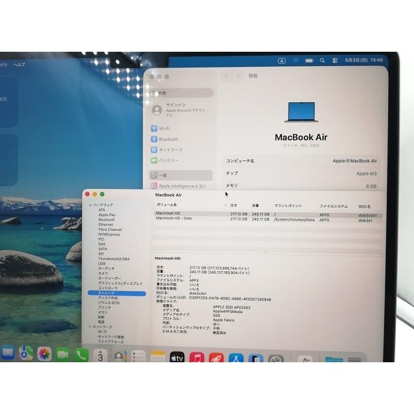The height and width of the screenshot is (414, 414).
Task: Select グラフィックス/ディスプレイ in hardware list
Action: (x=120, y=283)
